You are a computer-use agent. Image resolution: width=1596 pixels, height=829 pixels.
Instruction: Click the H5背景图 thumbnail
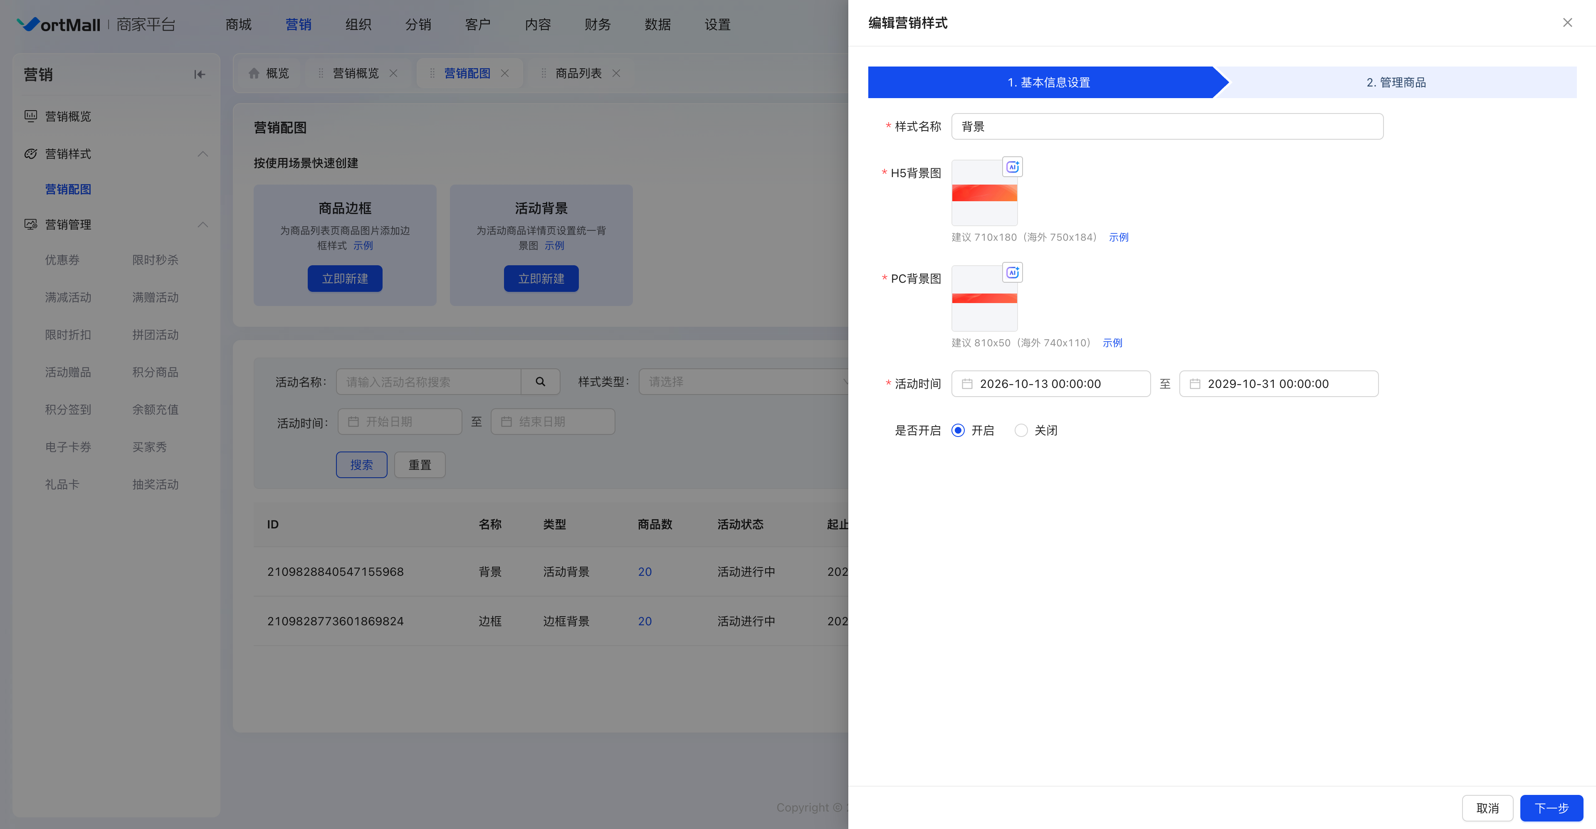(x=984, y=192)
